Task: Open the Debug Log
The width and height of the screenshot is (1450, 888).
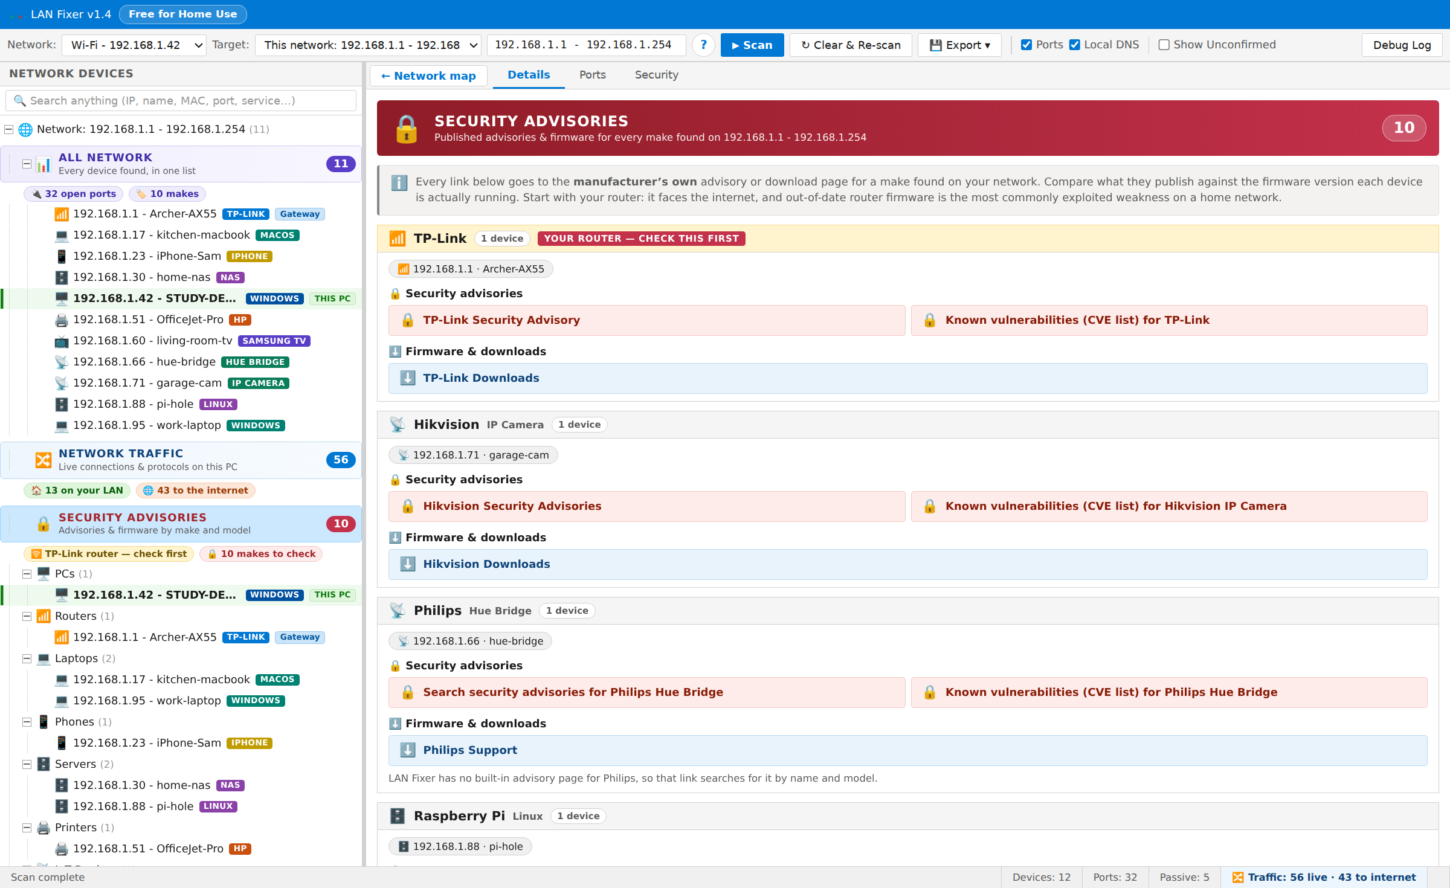Action: (1402, 45)
